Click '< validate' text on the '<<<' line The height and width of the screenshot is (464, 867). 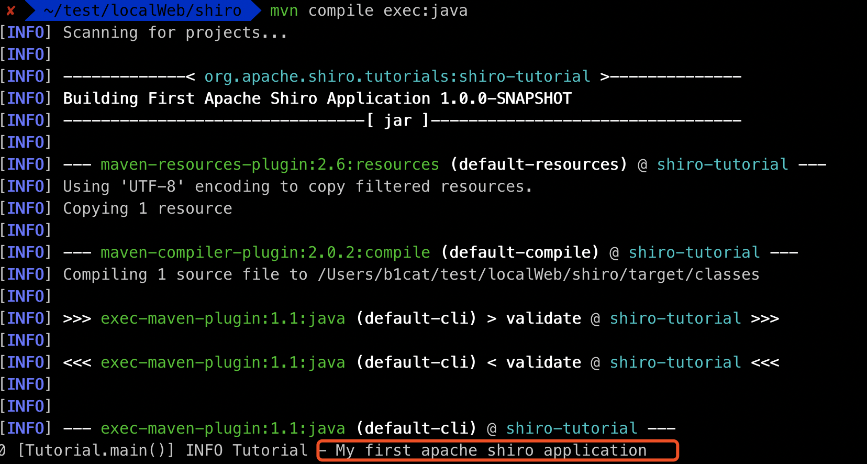tap(534, 362)
